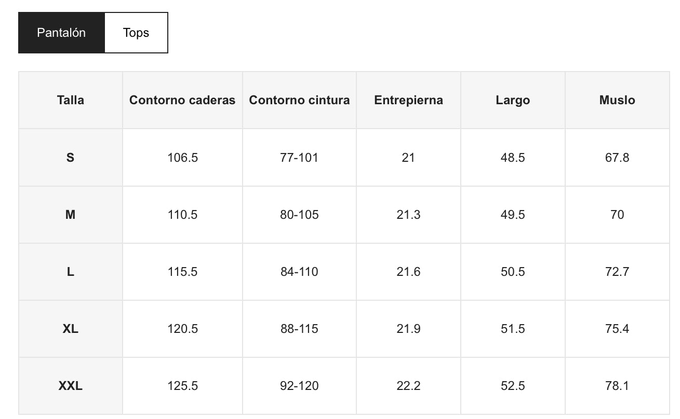The width and height of the screenshot is (680, 419).
Task: Click the Contorno cintura header cell
Action: [x=299, y=100]
